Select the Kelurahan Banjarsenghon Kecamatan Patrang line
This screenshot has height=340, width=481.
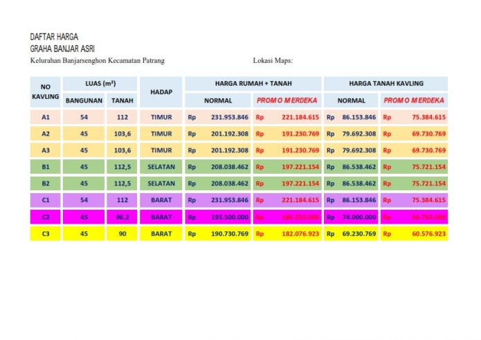[x=97, y=61]
